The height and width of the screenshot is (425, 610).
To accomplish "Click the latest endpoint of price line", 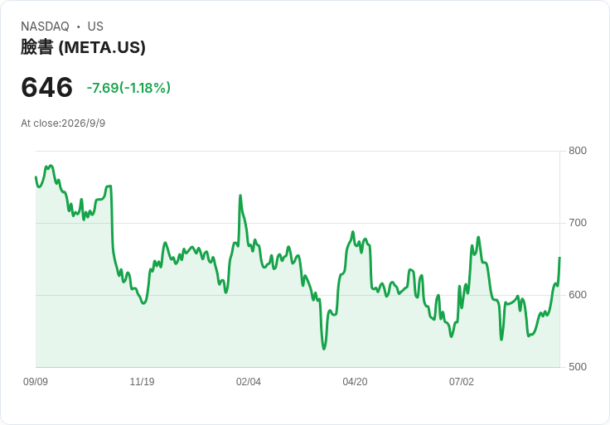I will tap(559, 258).
